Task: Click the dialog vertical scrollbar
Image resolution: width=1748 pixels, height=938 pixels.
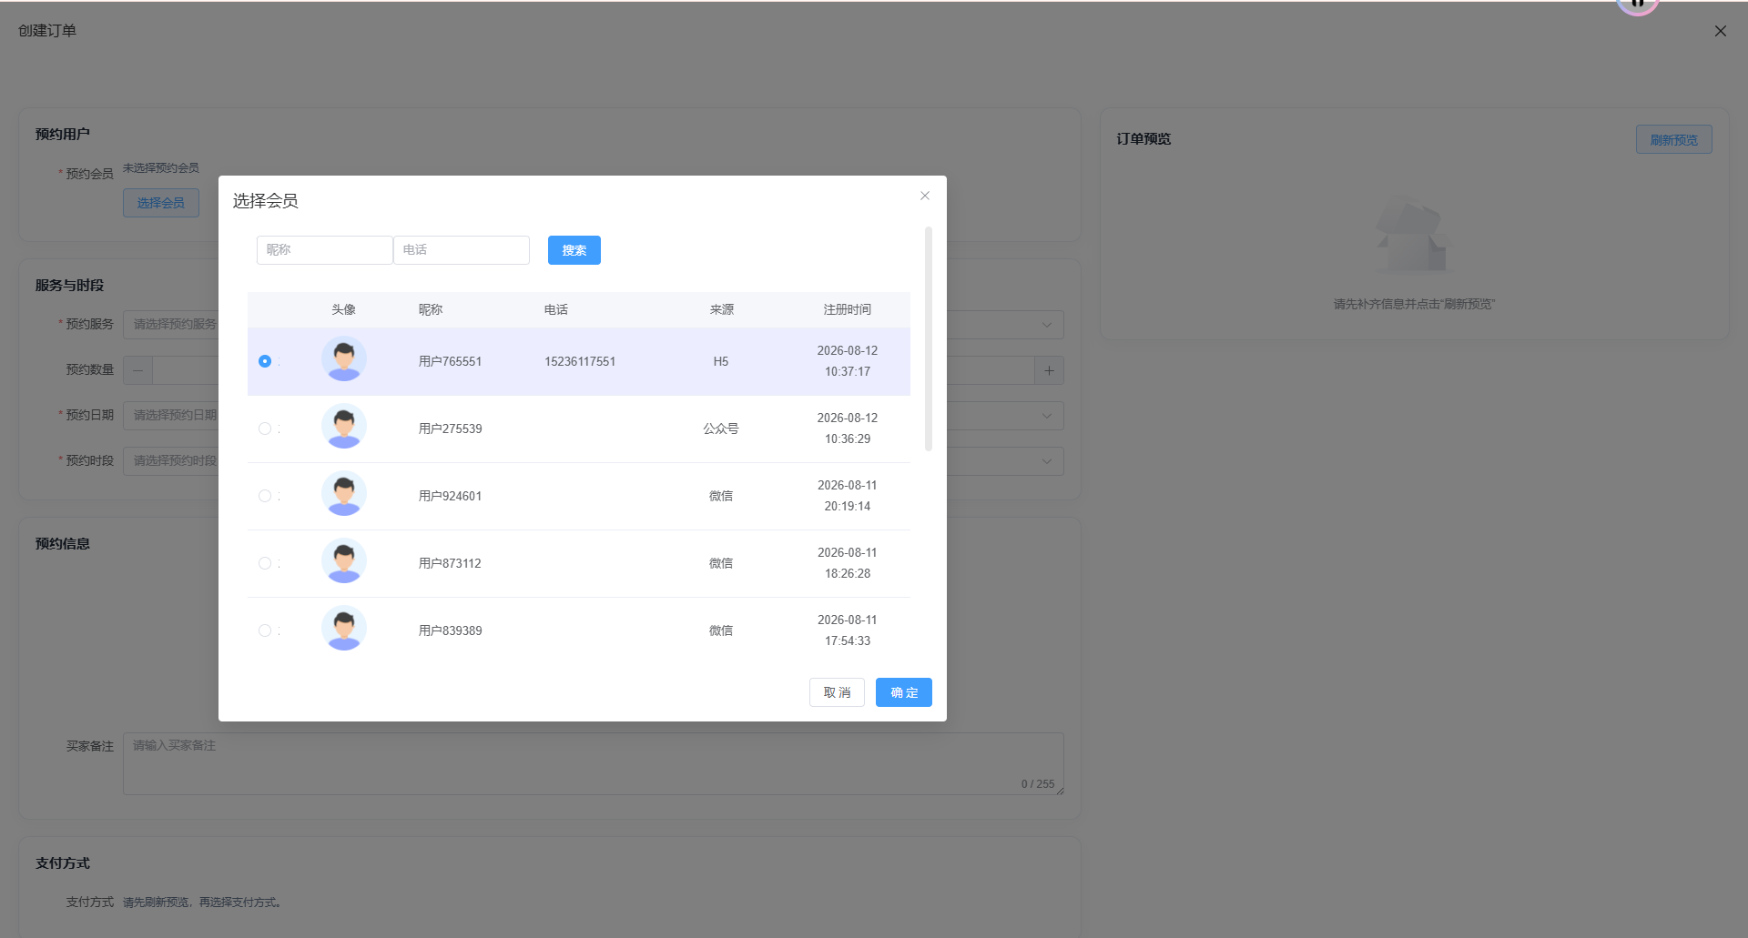Action: point(929,338)
